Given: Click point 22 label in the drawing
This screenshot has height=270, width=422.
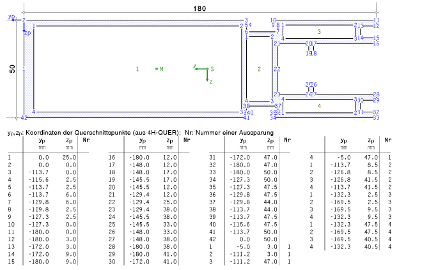Looking at the screenshot, I should click(x=276, y=69).
